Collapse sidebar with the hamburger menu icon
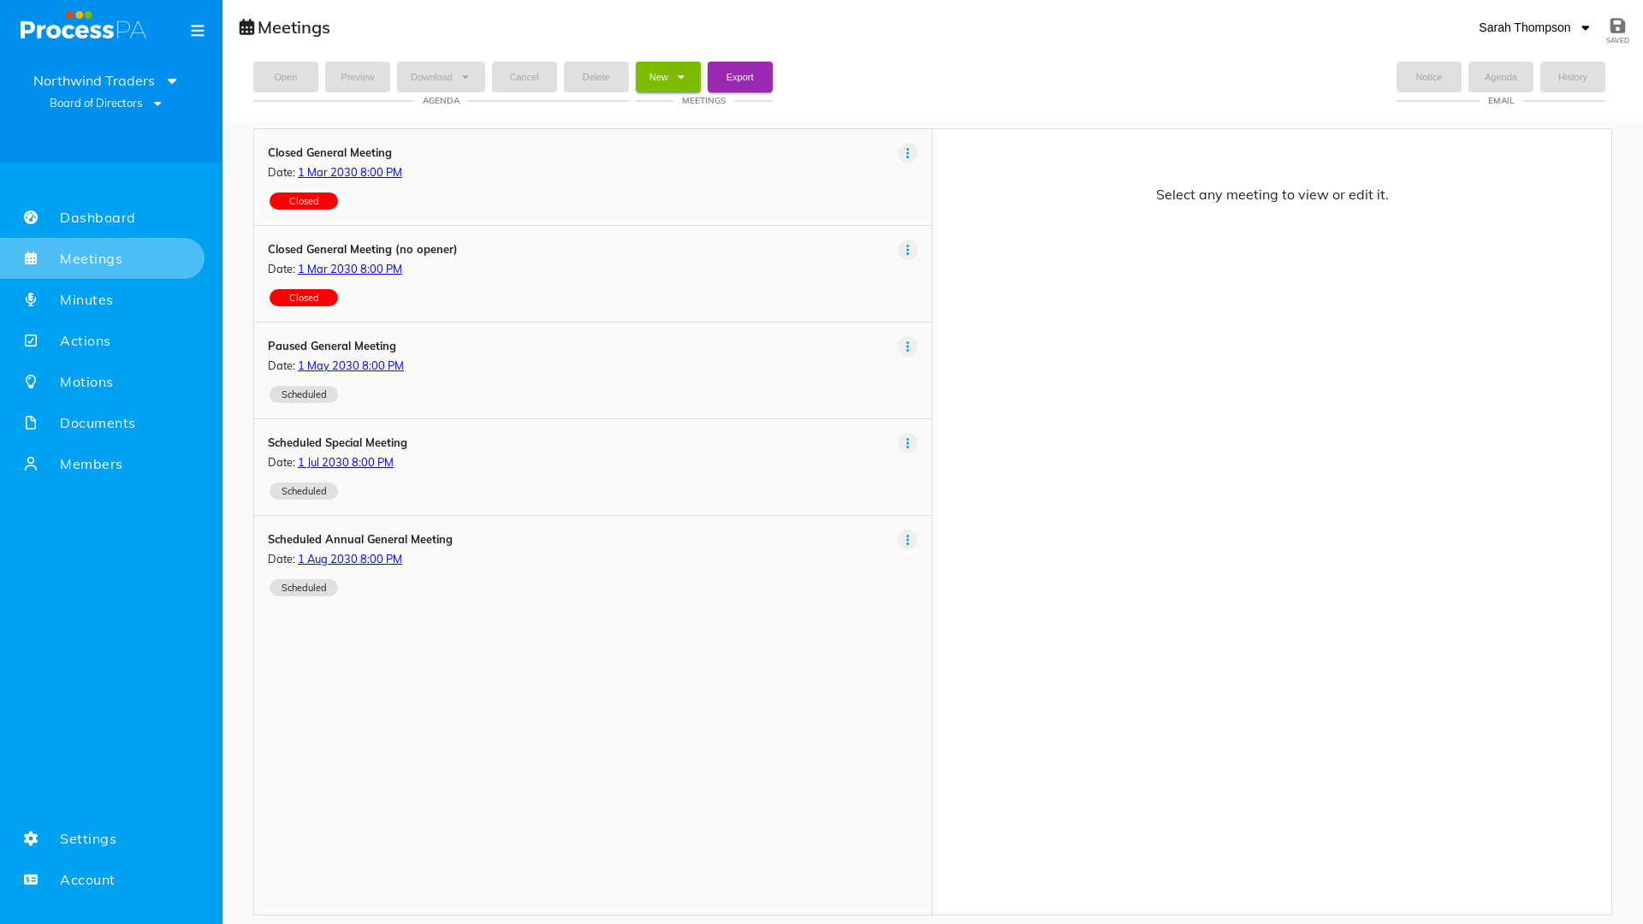The width and height of the screenshot is (1643, 924). pos(198,31)
